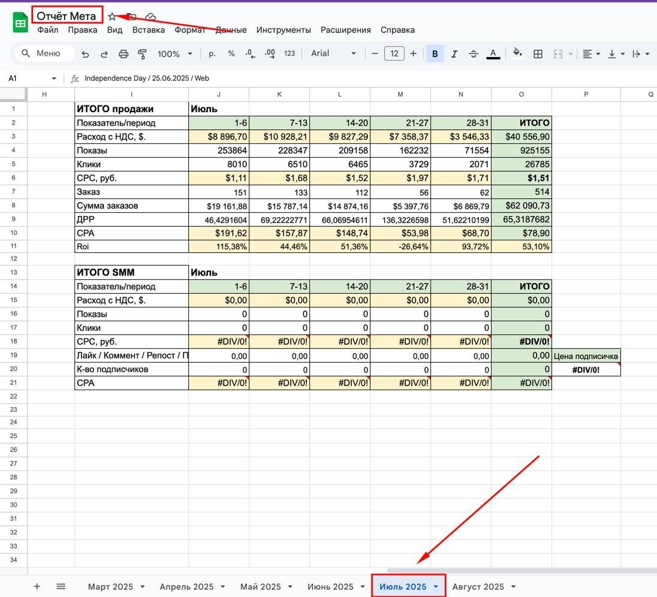Decrease the font size with minus
657x597 pixels.
[375, 53]
